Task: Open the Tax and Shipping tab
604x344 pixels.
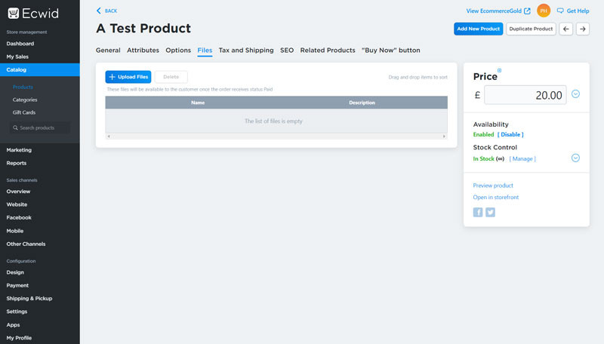Action: pos(246,51)
